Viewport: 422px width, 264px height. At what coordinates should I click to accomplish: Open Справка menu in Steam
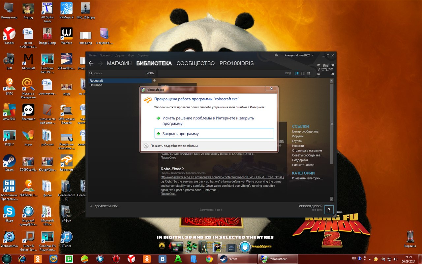pyautogui.click(x=143, y=55)
